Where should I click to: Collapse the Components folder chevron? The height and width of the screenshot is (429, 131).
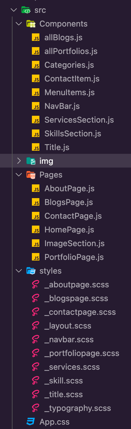[19, 24]
